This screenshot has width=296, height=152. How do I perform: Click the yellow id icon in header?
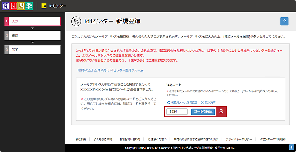(x=44, y=6)
